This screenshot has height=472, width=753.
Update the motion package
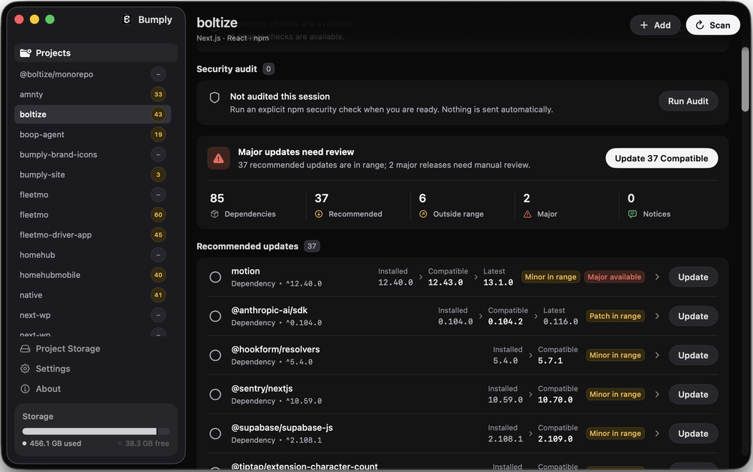click(x=693, y=277)
